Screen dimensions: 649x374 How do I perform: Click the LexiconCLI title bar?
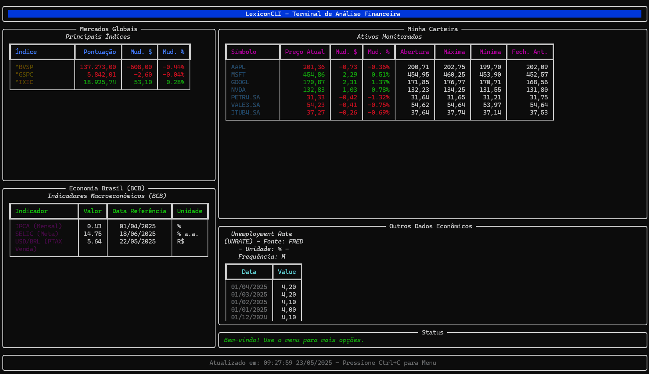324,14
